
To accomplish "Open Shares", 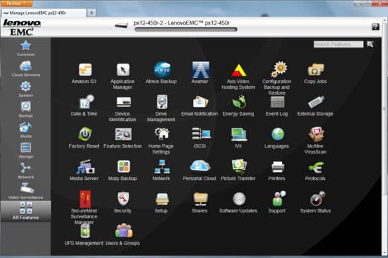I will (x=200, y=202).
